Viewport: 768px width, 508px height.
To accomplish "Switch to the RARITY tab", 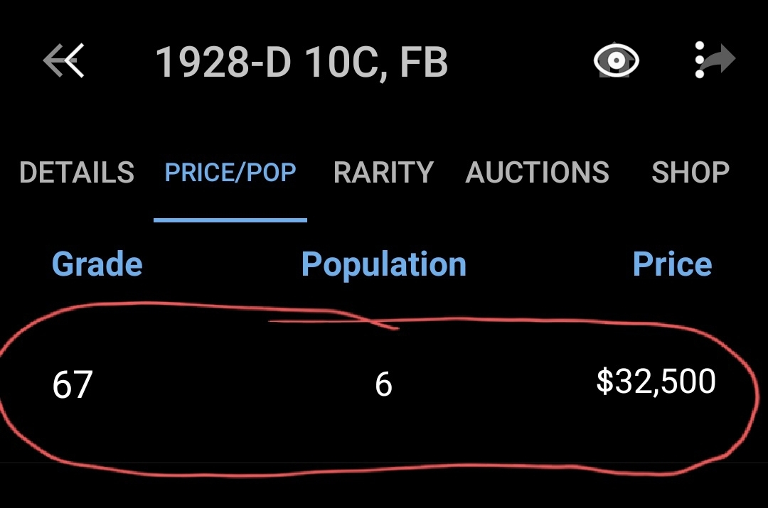I will pyautogui.click(x=383, y=172).
